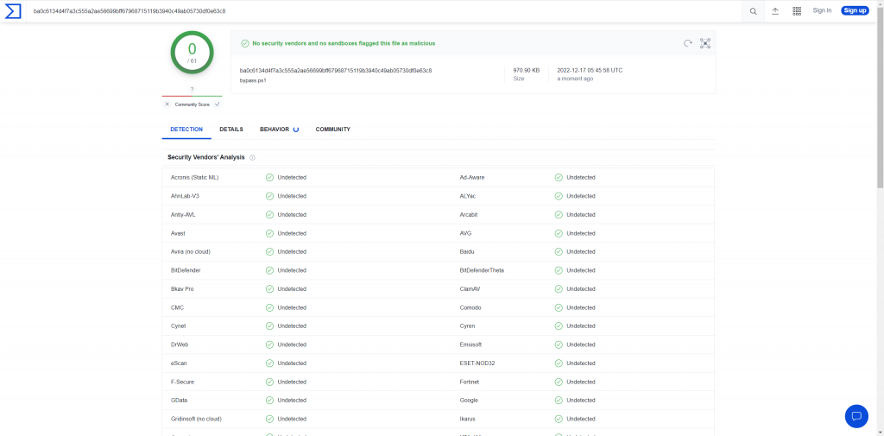Click the Acronis (Static ML) undetected check icon
The image size is (884, 436).
coord(269,177)
